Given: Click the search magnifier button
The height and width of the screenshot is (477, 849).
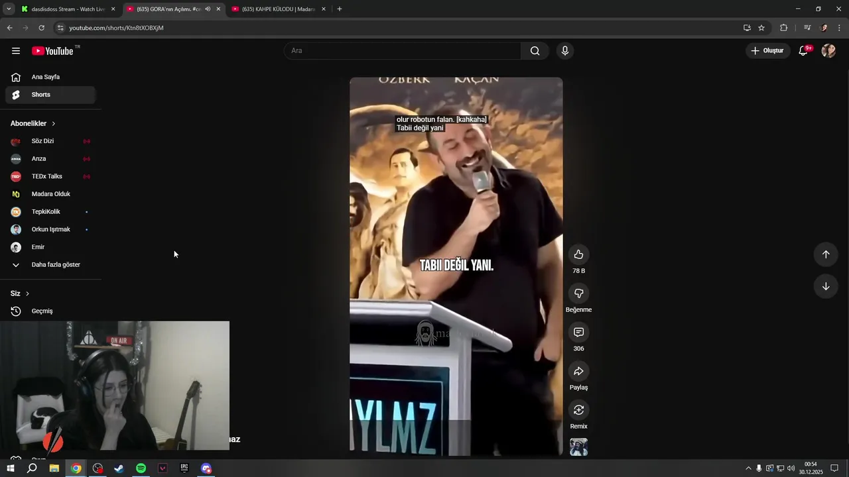Looking at the screenshot, I should [x=535, y=51].
